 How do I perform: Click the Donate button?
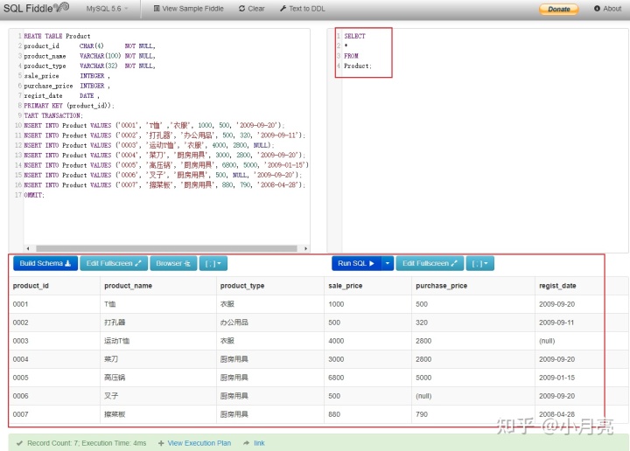point(559,9)
